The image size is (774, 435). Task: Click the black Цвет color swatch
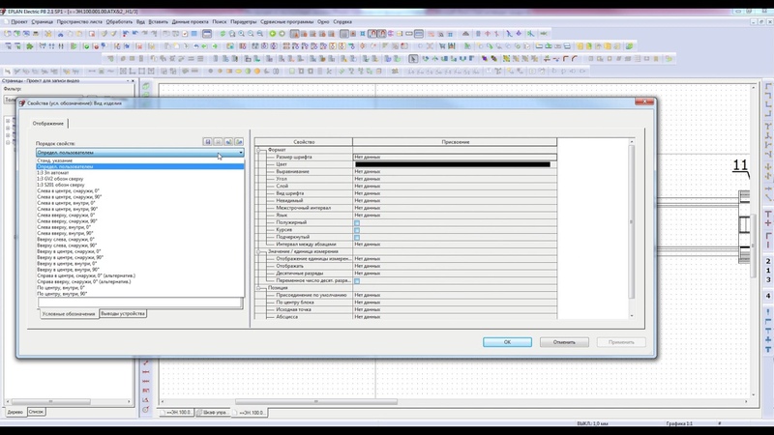tap(453, 164)
